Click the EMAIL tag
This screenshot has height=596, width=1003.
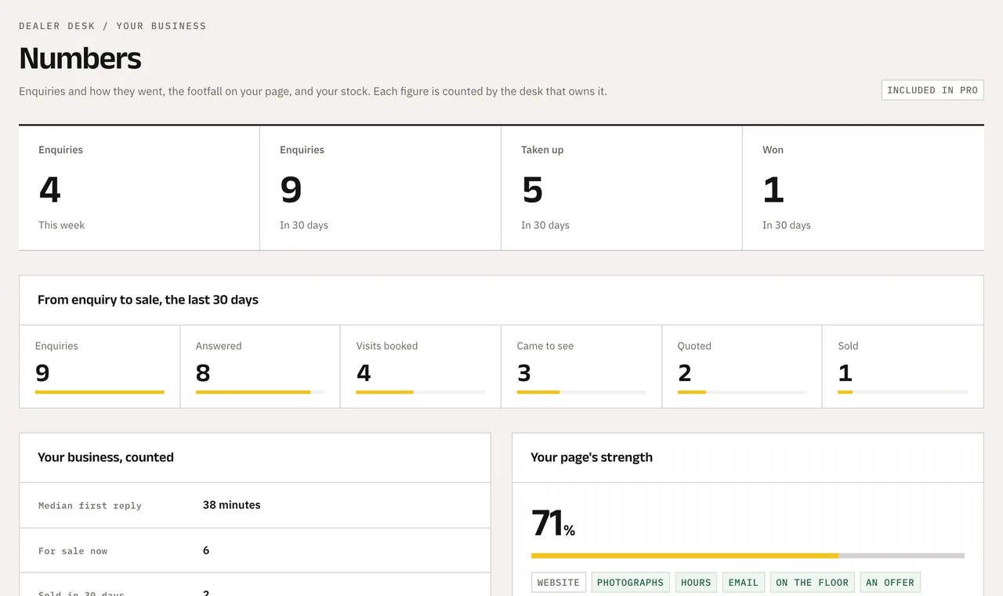point(744,583)
